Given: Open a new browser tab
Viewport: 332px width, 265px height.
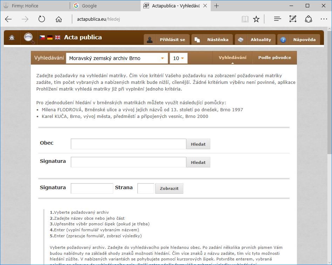Looking at the screenshot, I should click(x=216, y=6).
